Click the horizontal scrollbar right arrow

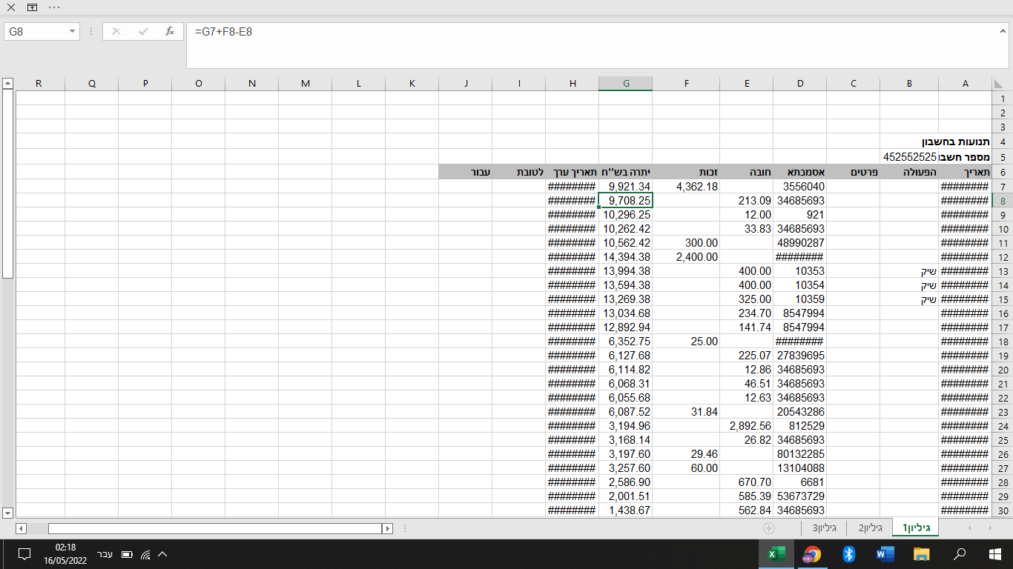387,528
